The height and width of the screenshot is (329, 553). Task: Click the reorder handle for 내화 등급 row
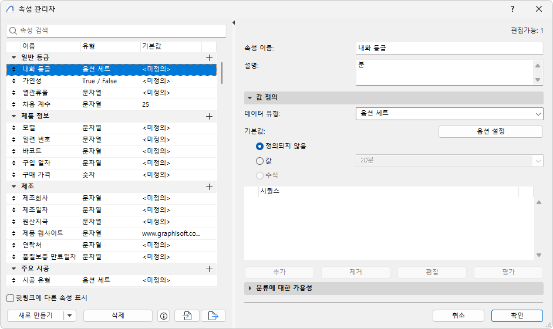[14, 69]
